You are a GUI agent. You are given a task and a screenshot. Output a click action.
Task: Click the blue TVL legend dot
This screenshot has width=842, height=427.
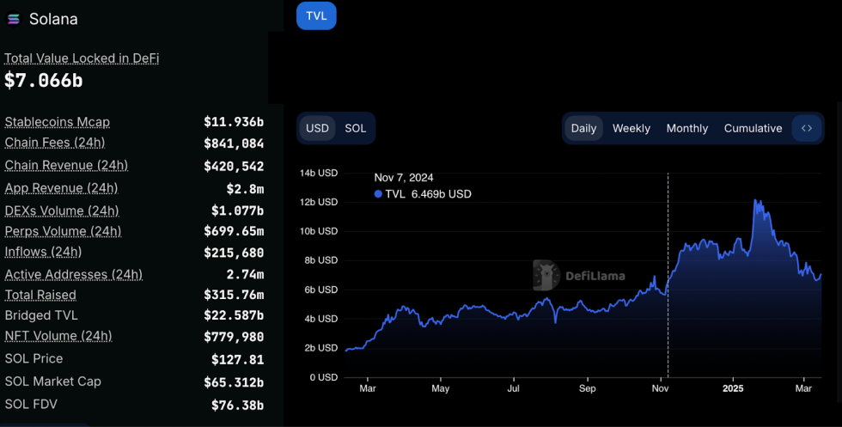tap(378, 194)
